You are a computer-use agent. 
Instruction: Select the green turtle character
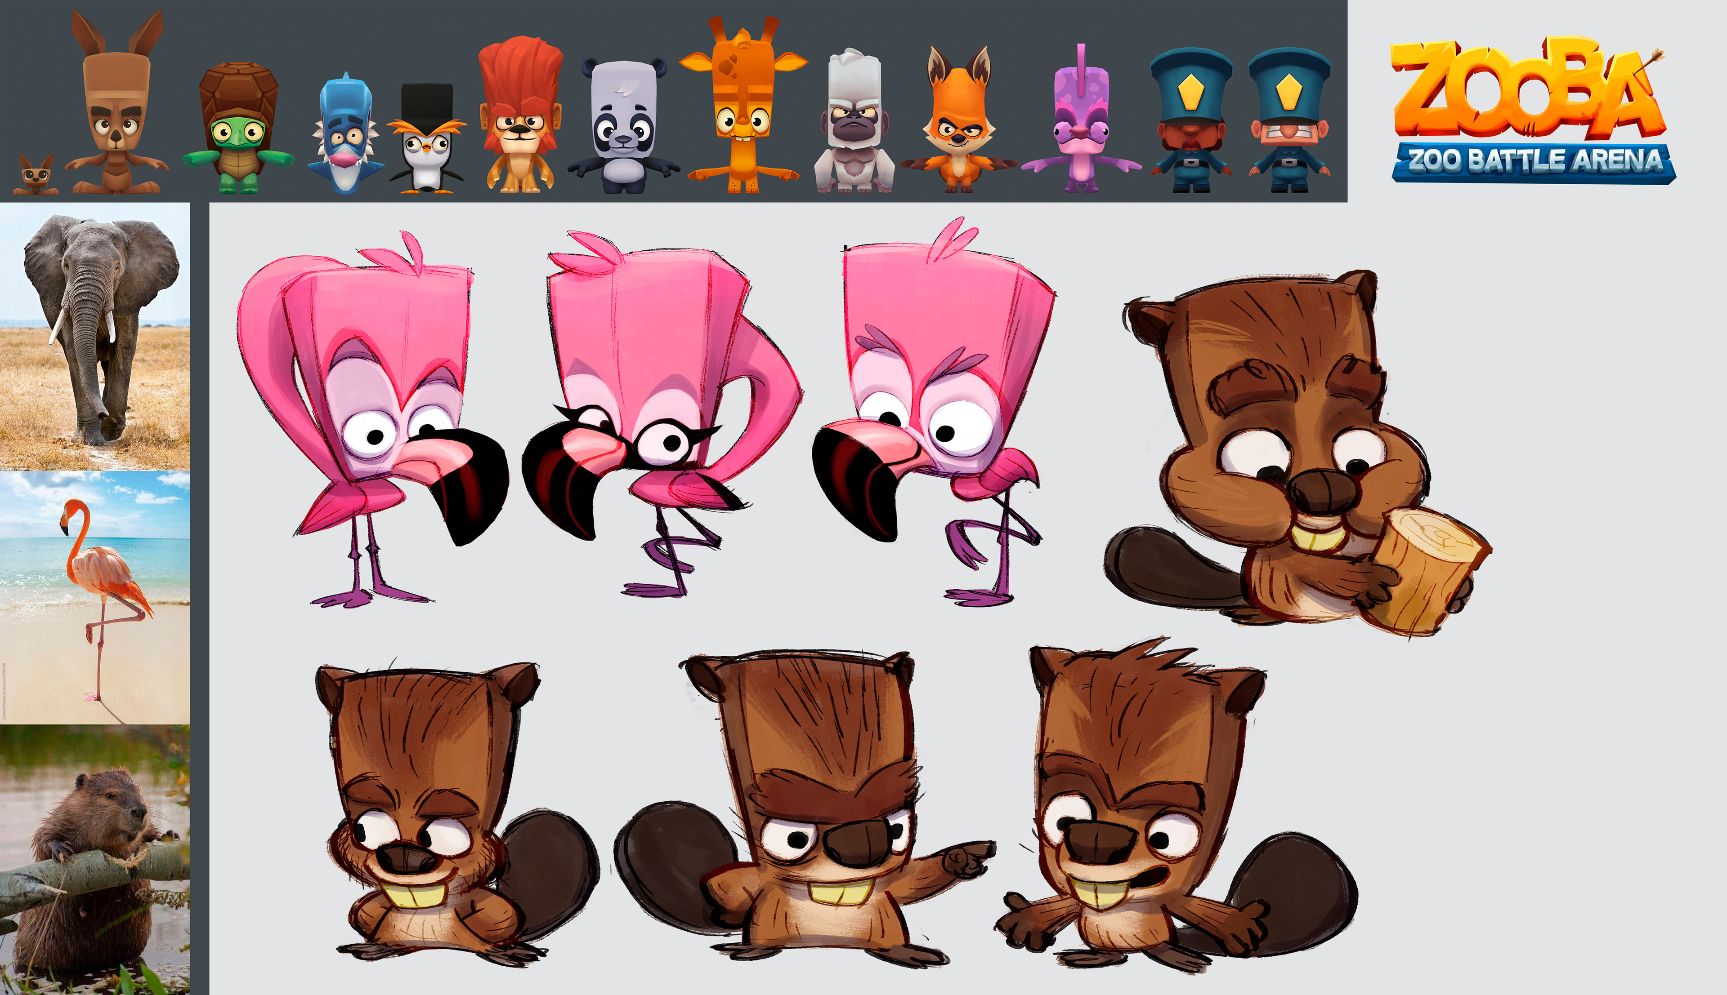tap(238, 133)
